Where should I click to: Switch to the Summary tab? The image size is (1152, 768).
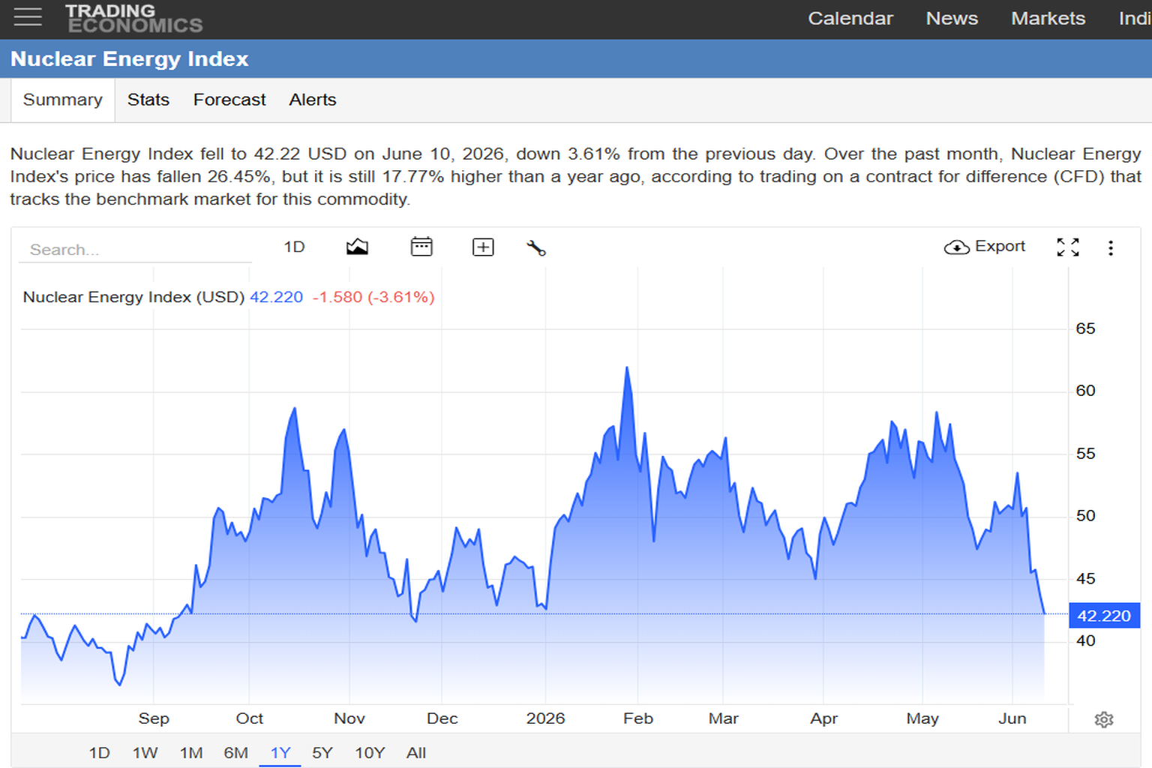click(x=63, y=100)
